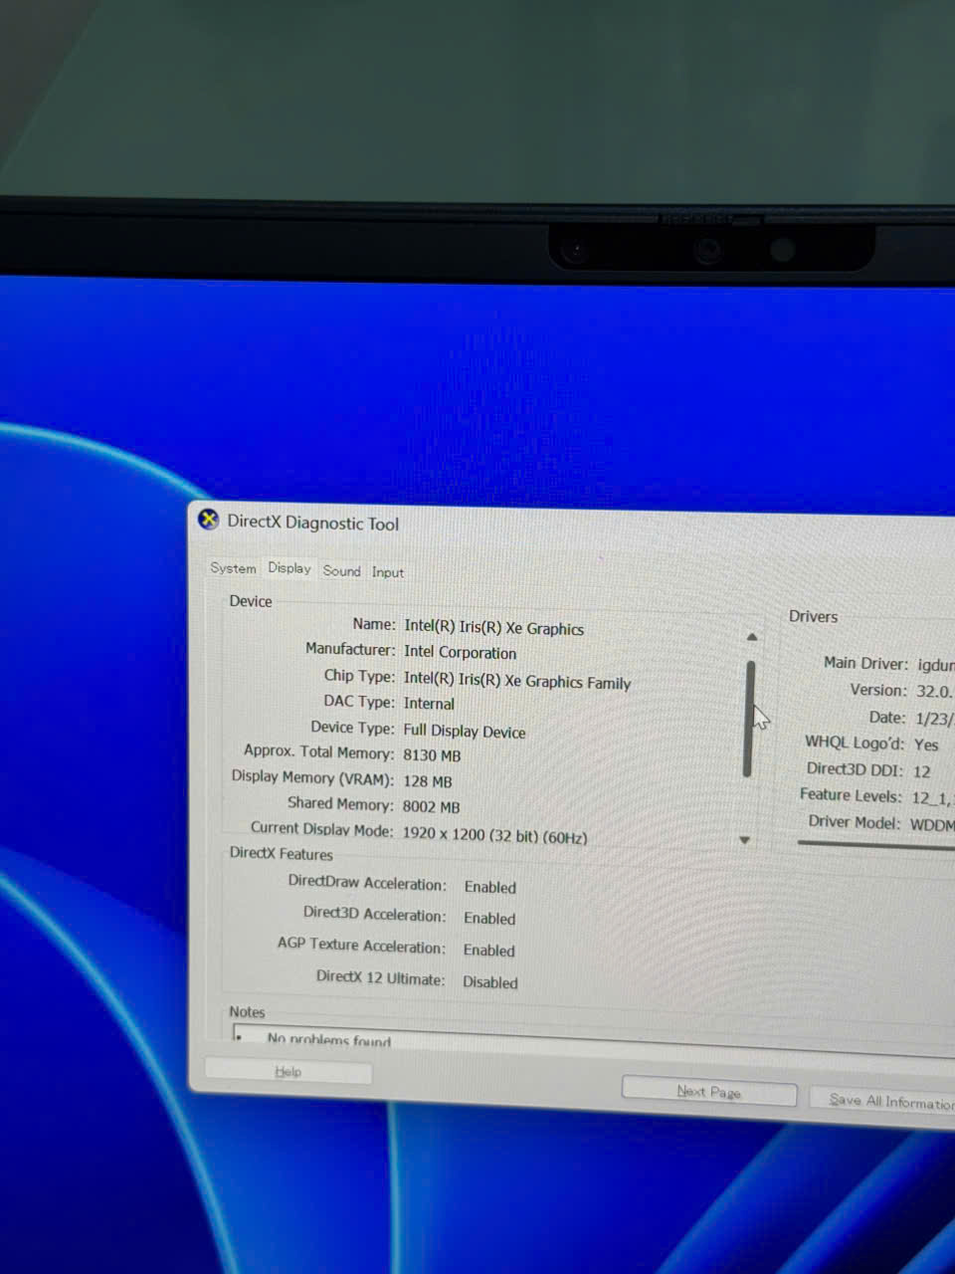This screenshot has height=1274, width=955.
Task: Click the "Feature Levels:" label
Action: 851,795
